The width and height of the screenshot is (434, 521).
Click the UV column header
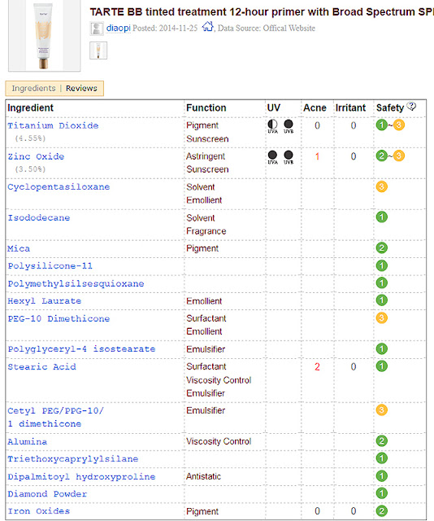coord(274,107)
